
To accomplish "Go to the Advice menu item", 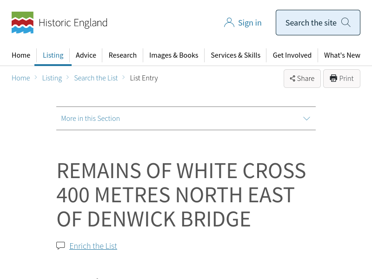I will tap(86, 55).
